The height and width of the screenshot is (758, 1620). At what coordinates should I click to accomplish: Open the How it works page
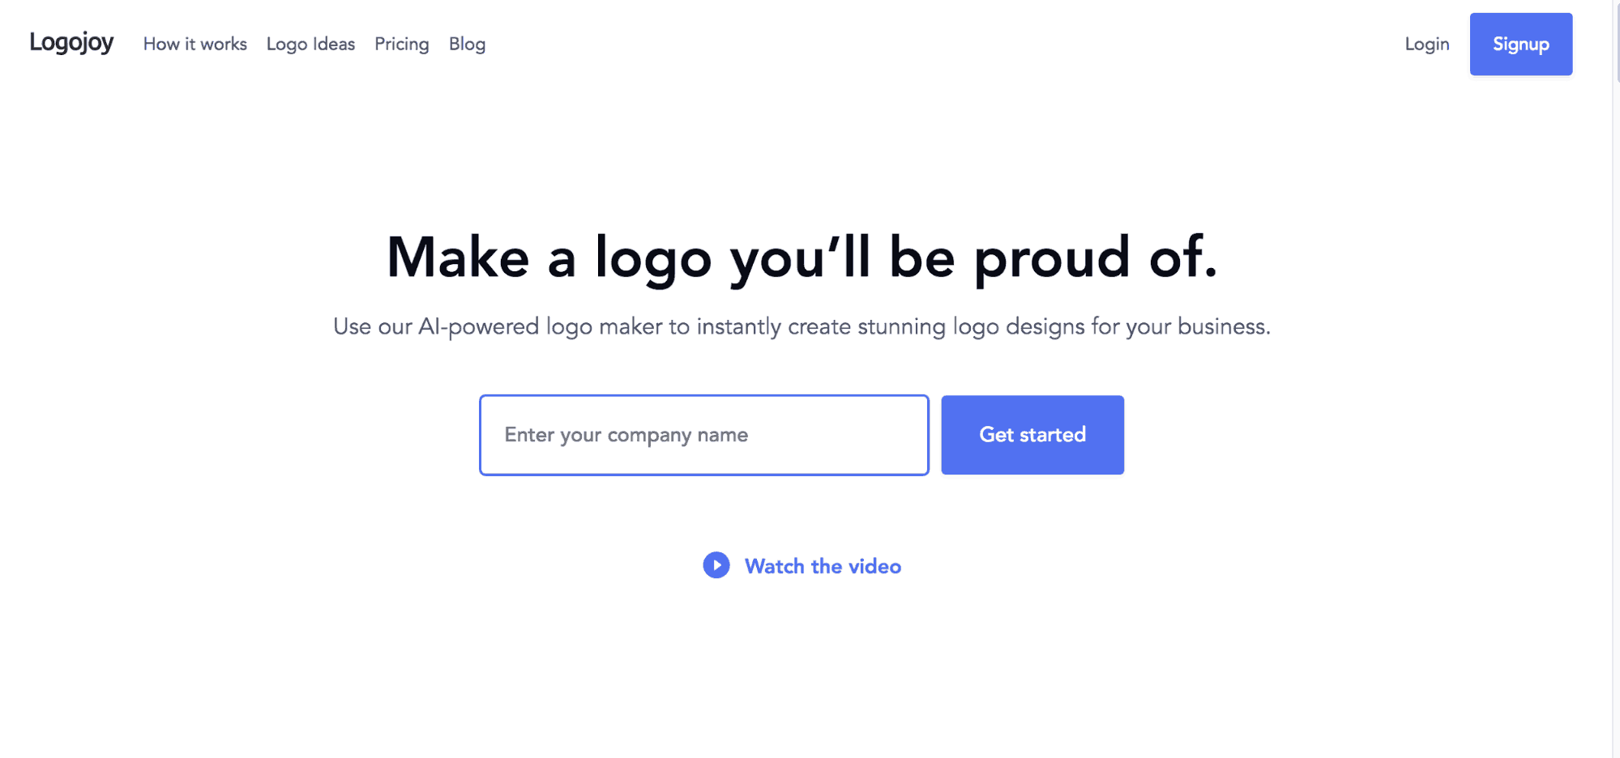(x=194, y=44)
